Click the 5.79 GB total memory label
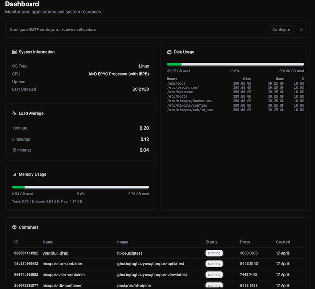Viewport: 315px width, 289px height. coord(139,194)
